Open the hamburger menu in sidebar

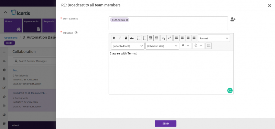pyautogui.click(x=4, y=52)
